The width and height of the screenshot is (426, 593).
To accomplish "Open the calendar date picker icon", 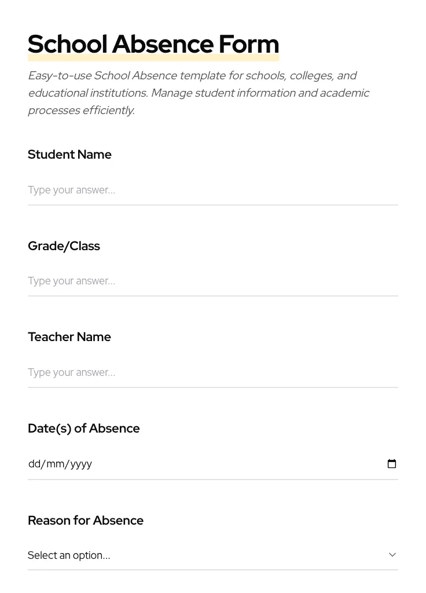I will (392, 463).
